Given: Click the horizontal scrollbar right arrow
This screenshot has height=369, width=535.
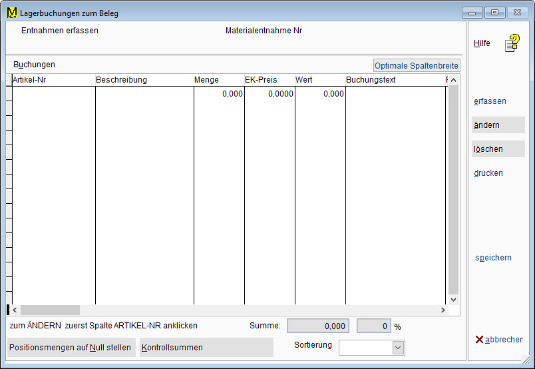Looking at the screenshot, I should point(443,310).
